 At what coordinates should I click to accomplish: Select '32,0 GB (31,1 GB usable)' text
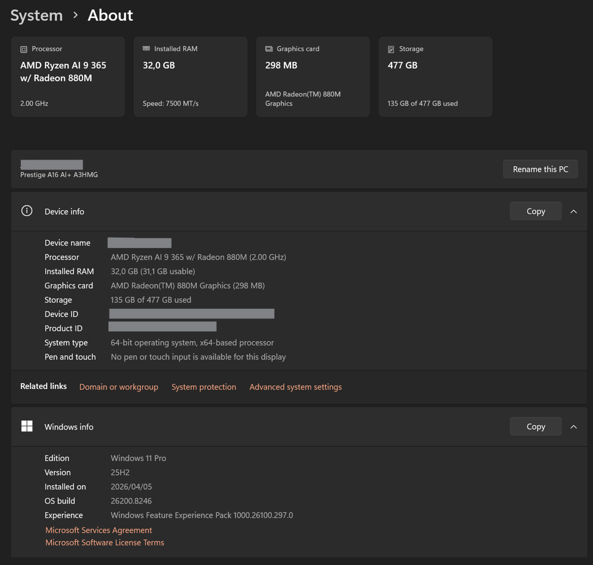[153, 271]
